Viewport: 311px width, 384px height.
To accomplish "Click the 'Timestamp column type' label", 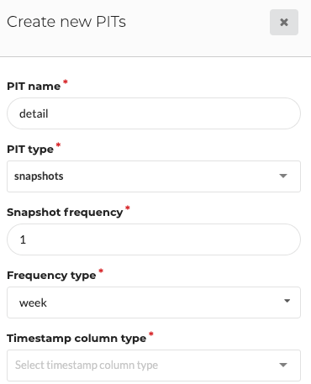I will pos(76,339).
